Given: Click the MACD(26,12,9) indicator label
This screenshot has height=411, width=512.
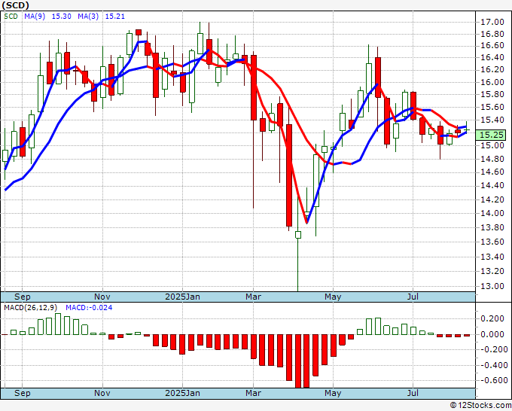Looking at the screenshot, I should pyautogui.click(x=31, y=308).
